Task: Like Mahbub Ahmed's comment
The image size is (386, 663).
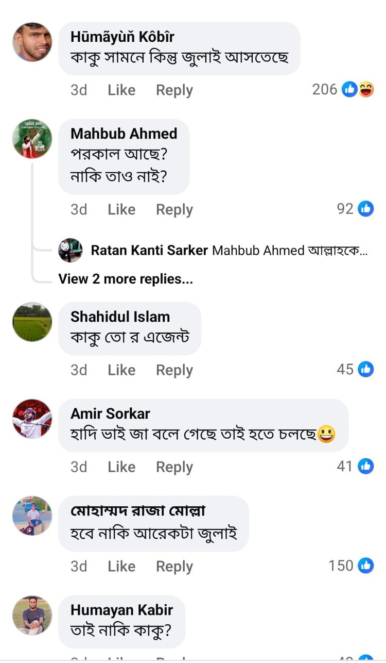Action: click(121, 209)
